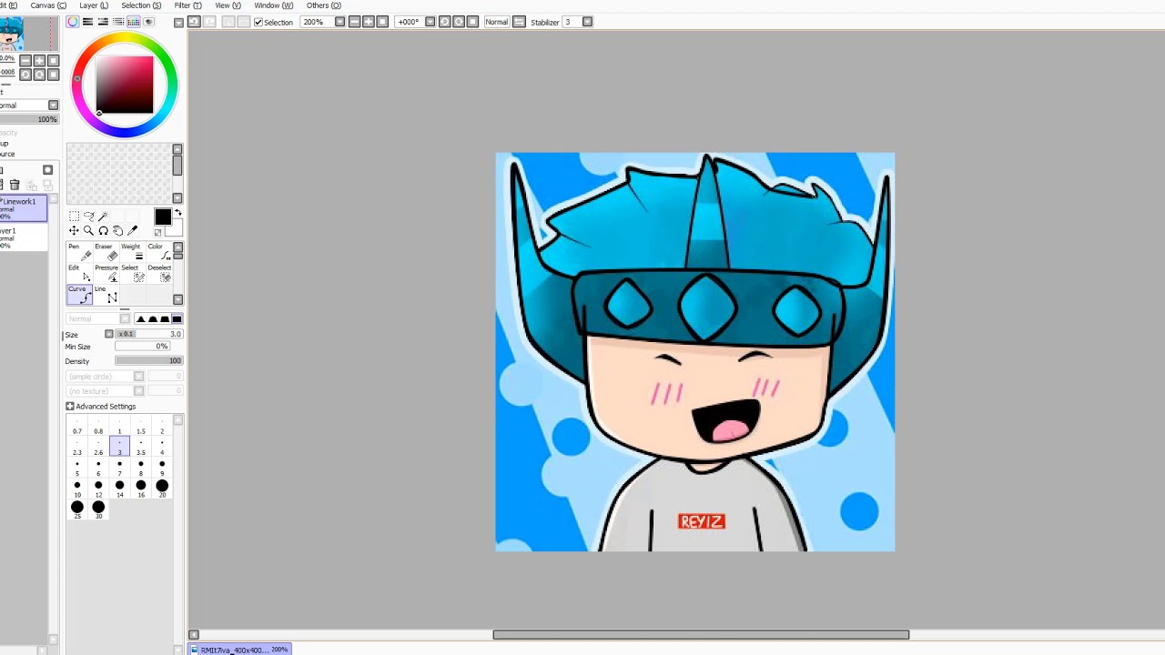Select the Magic Wand tool
This screenshot has height=655, width=1165.
103,217
